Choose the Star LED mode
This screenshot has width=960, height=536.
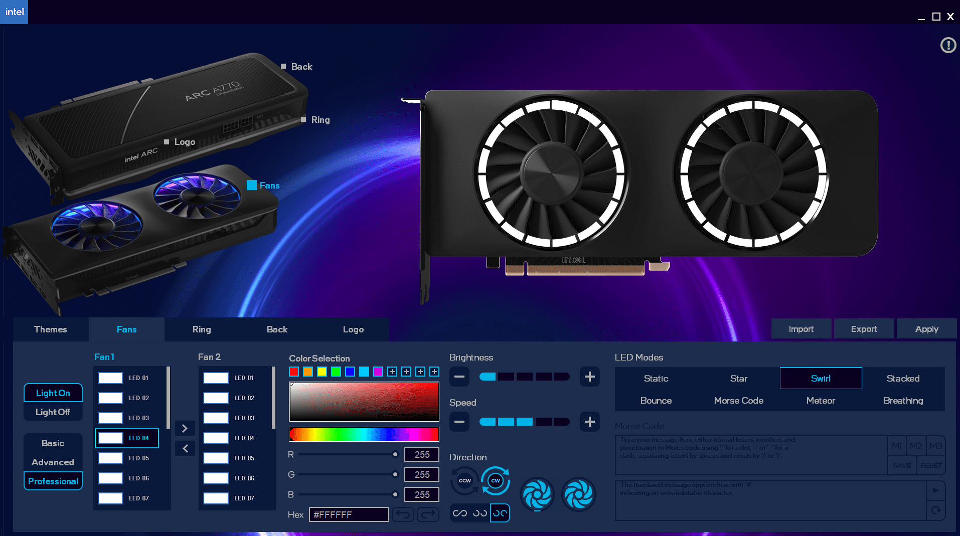(738, 378)
